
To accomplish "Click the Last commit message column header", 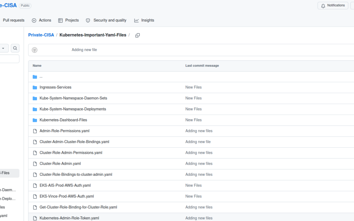I will (202, 65).
